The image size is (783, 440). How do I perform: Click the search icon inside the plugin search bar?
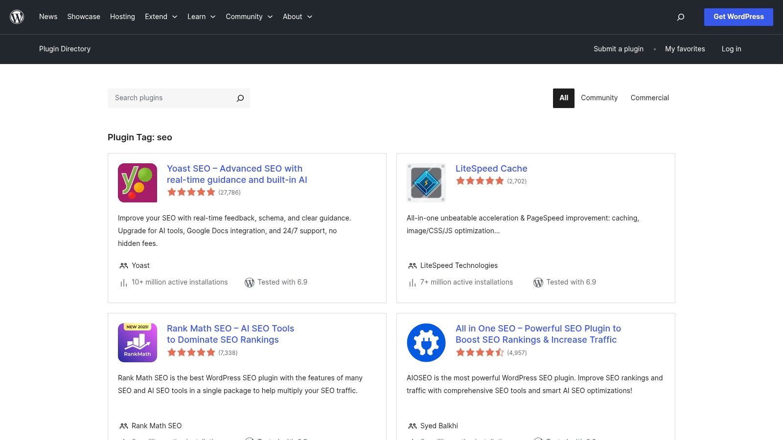240,98
